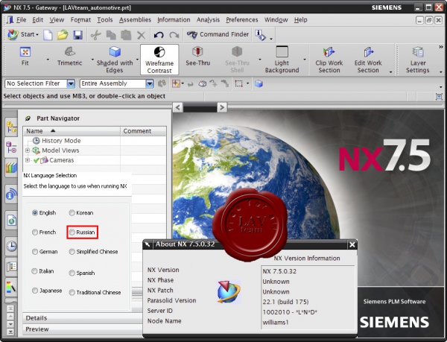The image size is (447, 342).
Task: Expand the Cameras tree node
Action: pyautogui.click(x=28, y=160)
